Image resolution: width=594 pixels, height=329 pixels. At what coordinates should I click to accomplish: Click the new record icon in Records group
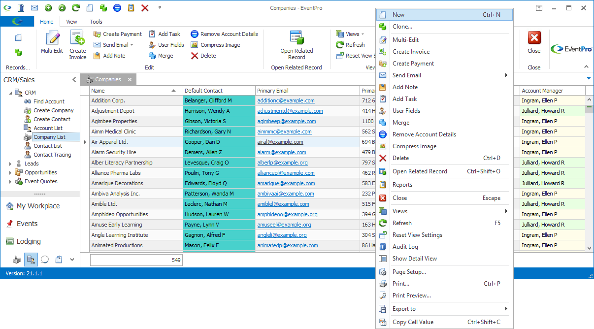[x=18, y=37]
